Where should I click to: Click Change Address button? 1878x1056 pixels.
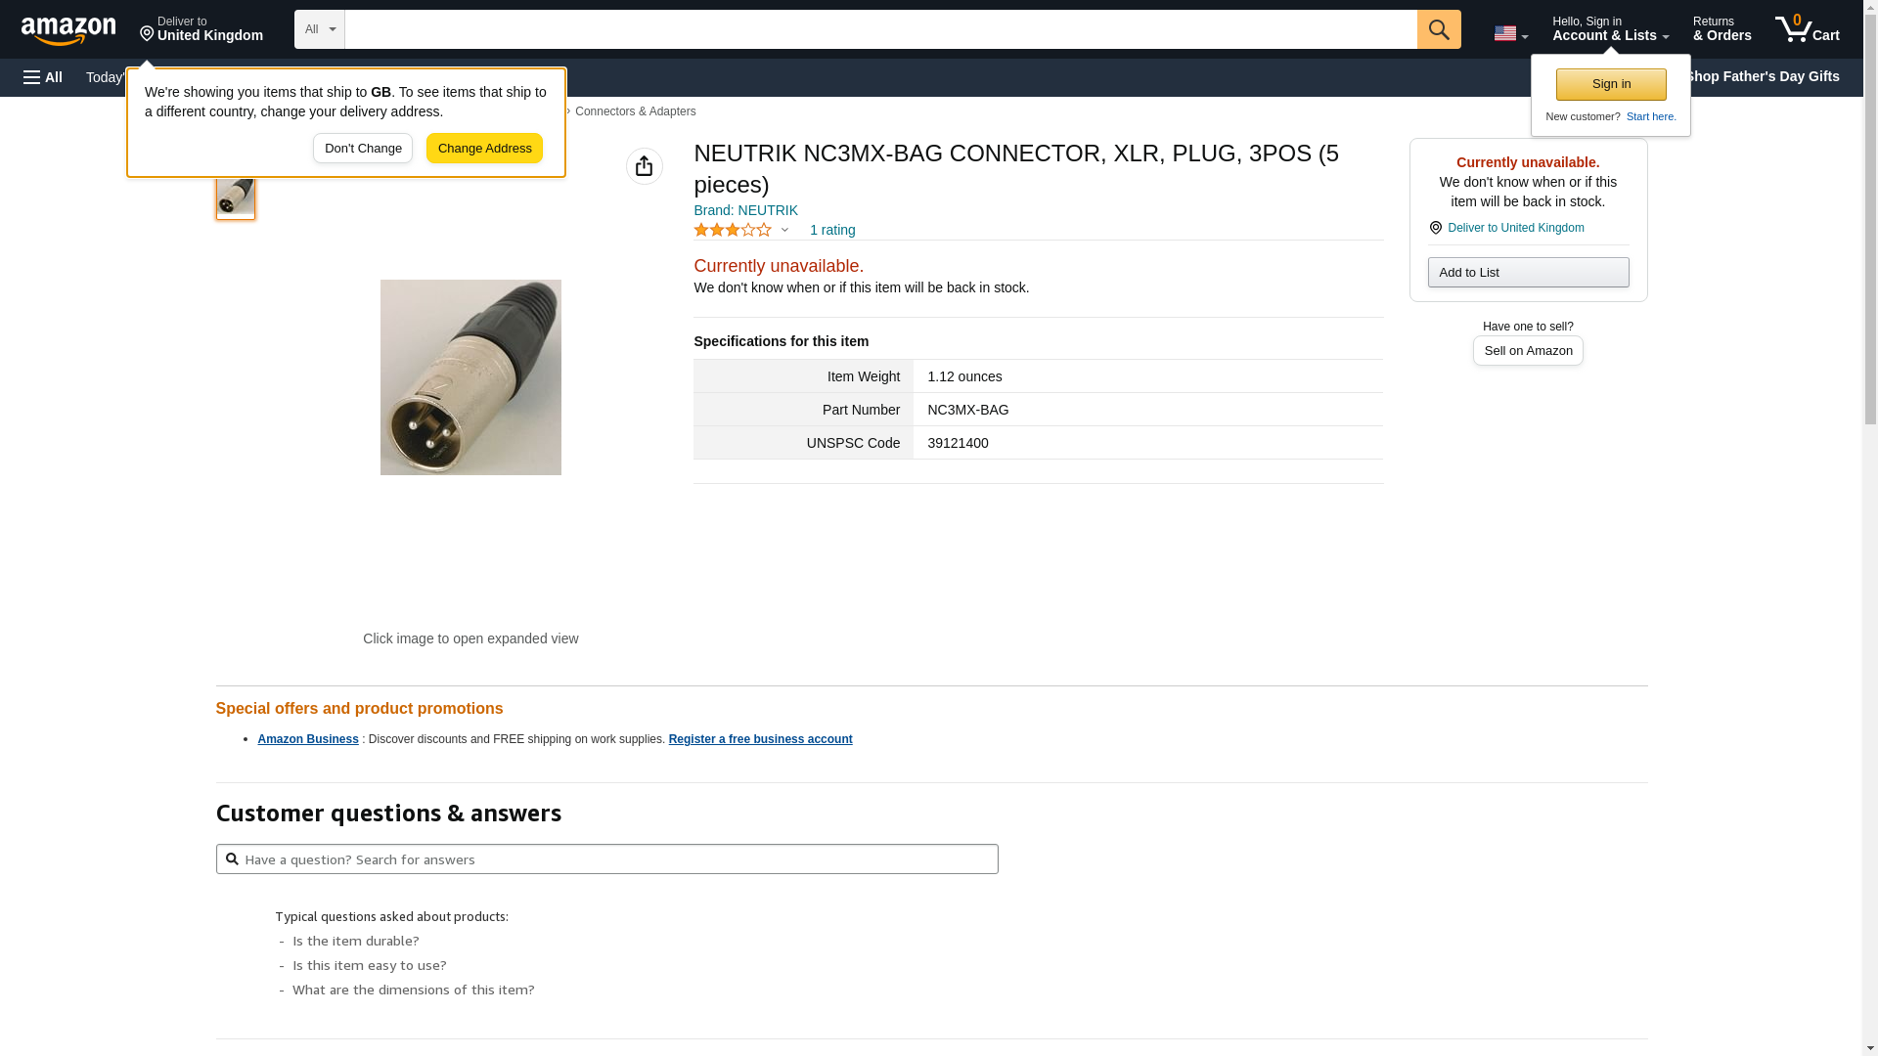tap(484, 149)
